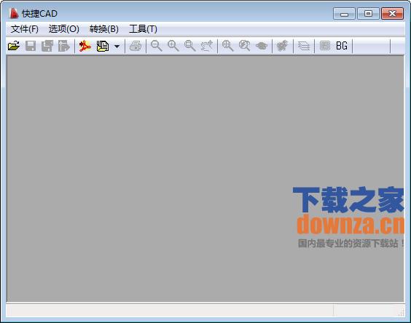Click the red PDF convert icon

tap(85, 46)
